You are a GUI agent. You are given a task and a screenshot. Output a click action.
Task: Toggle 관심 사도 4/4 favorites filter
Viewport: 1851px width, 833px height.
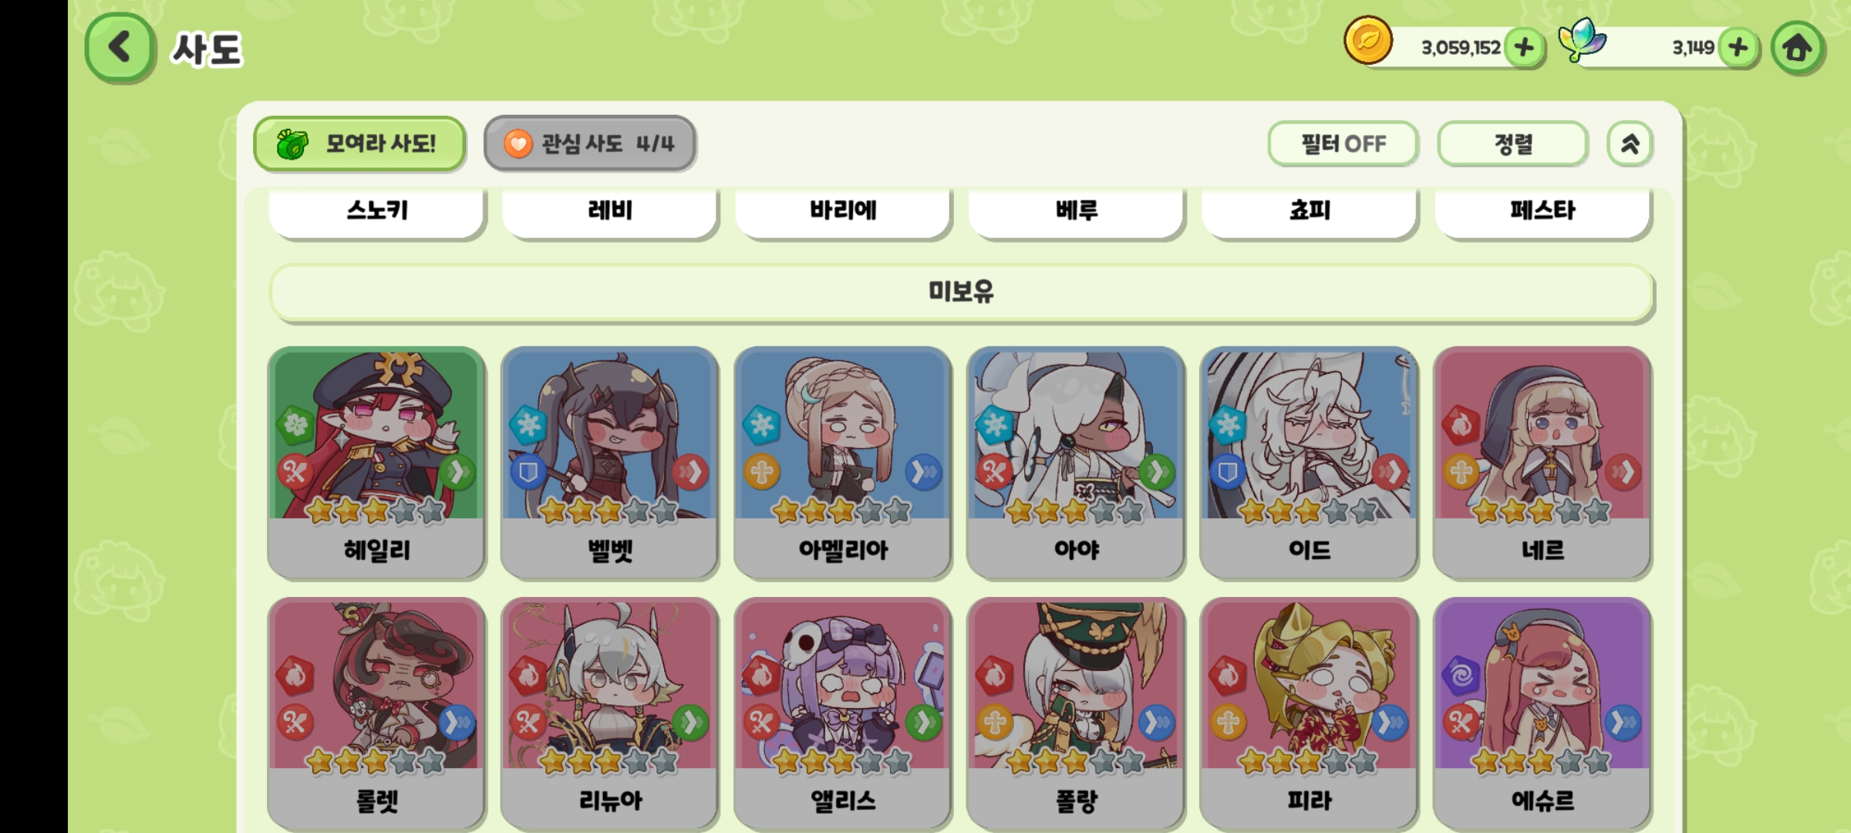tap(590, 143)
